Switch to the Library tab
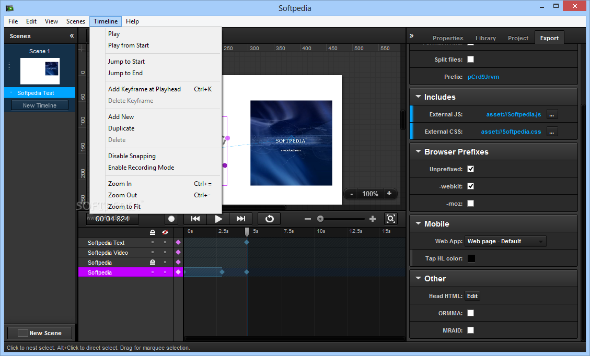The image size is (590, 356). coord(485,38)
